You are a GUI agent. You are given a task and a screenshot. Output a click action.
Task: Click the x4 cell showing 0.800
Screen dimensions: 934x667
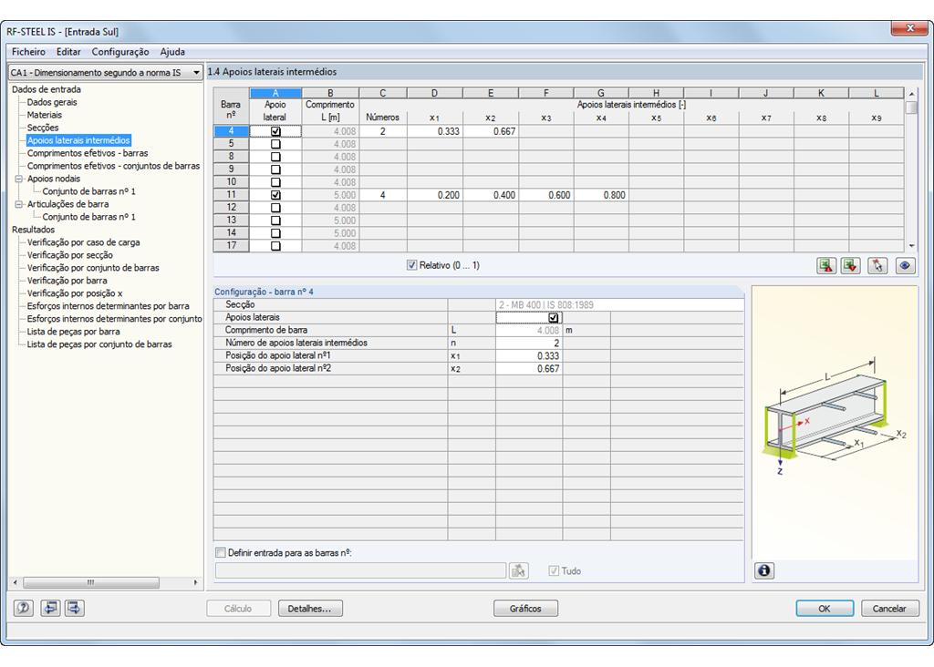[601, 195]
